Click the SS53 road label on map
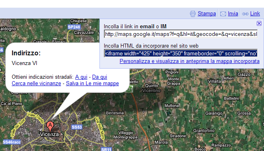 point(76,127)
